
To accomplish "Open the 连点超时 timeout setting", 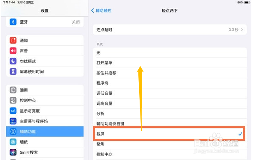I will point(170,30).
